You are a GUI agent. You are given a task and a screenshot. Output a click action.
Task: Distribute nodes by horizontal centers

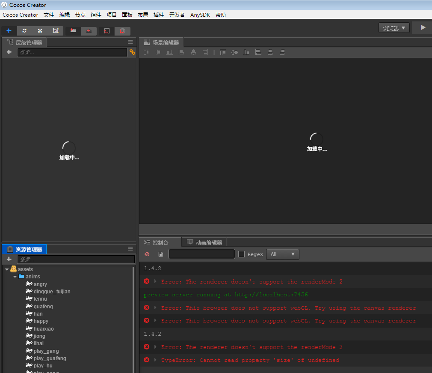(x=270, y=52)
